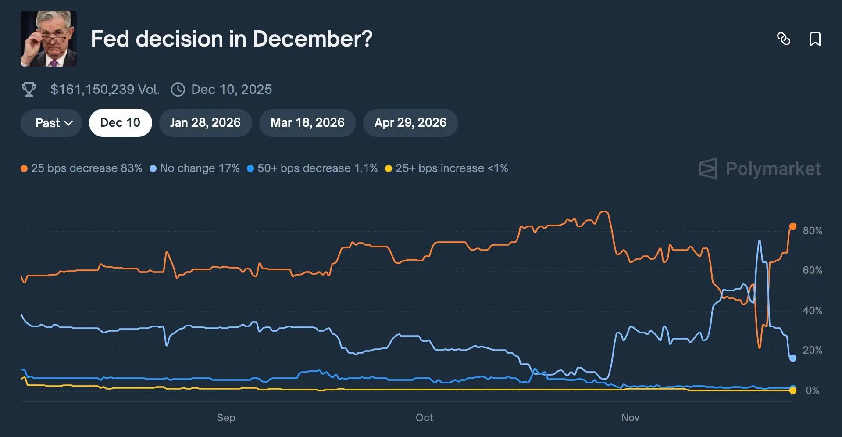This screenshot has height=437, width=842.
Task: Click the light blue endpoint marker on chart
Action: point(793,358)
